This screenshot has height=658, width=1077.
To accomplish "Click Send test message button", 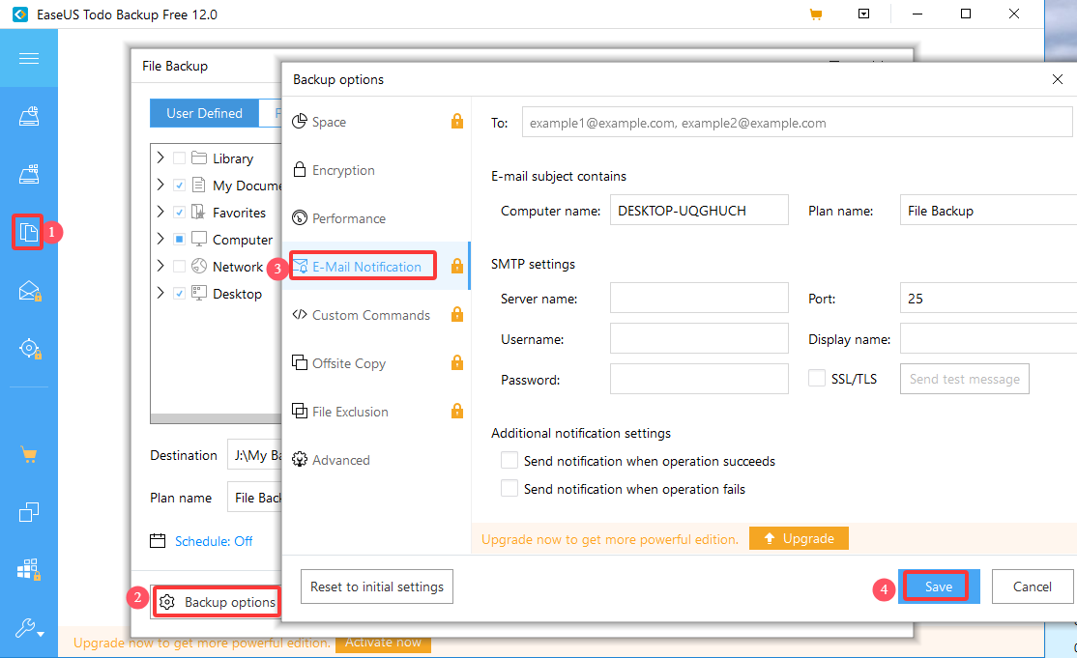I will coord(964,379).
